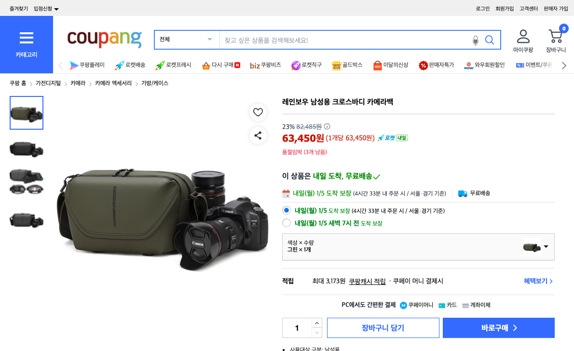Select the second product thumbnail
The height and width of the screenshot is (351, 574).
click(26, 149)
